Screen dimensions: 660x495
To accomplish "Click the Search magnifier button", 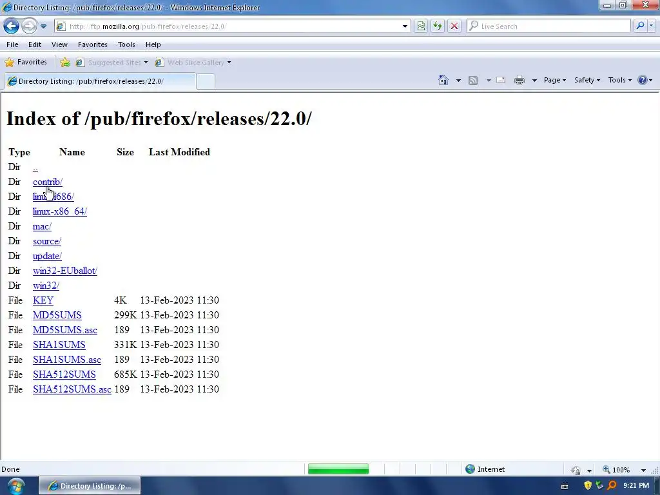I will click(x=640, y=26).
